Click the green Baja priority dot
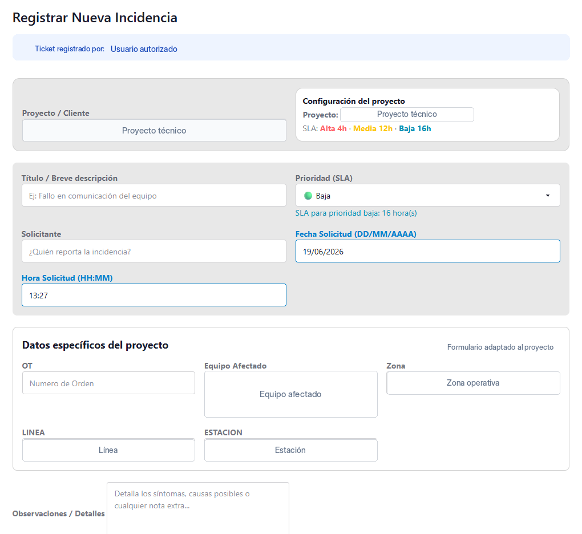This screenshot has width=582, height=534. [x=308, y=196]
